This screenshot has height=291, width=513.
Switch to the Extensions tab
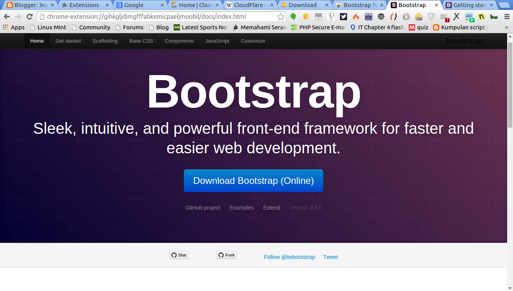[85, 5]
